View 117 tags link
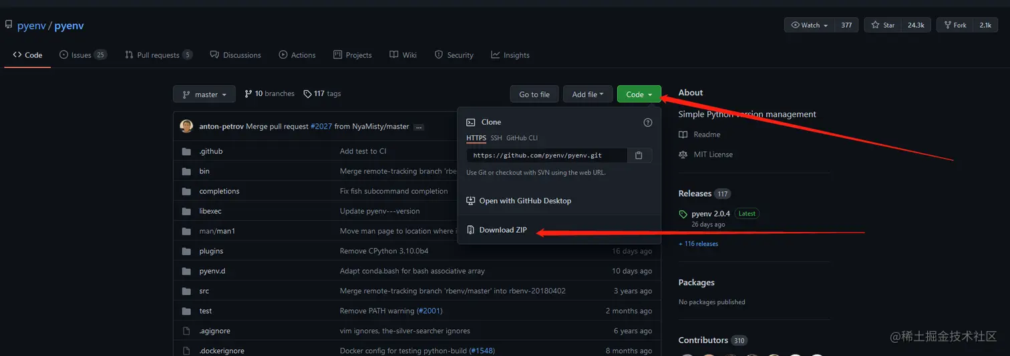Image resolution: width=1010 pixels, height=356 pixels. click(x=322, y=94)
